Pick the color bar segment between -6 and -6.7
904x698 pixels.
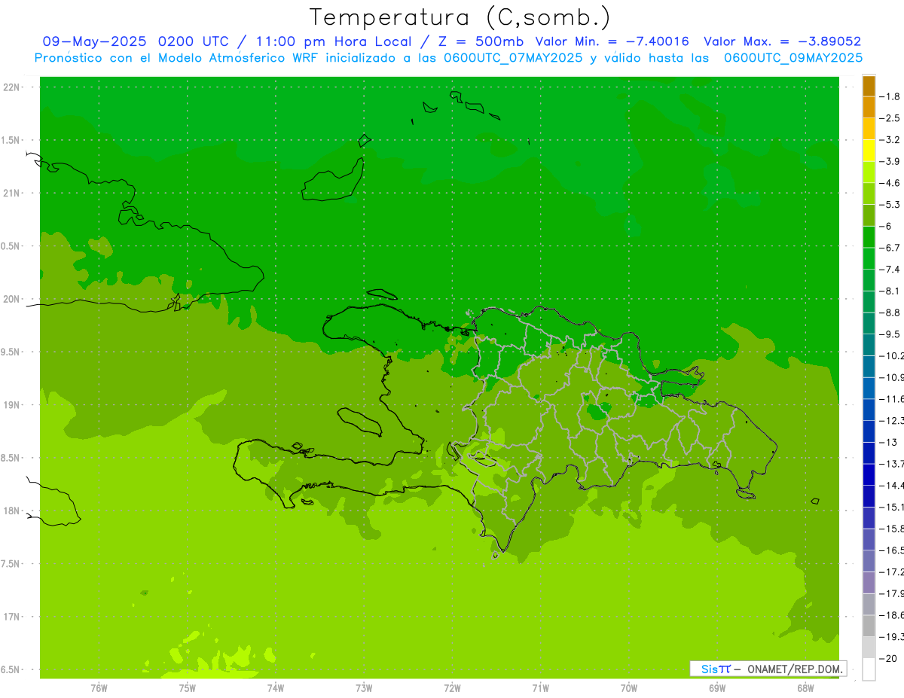pos(869,237)
